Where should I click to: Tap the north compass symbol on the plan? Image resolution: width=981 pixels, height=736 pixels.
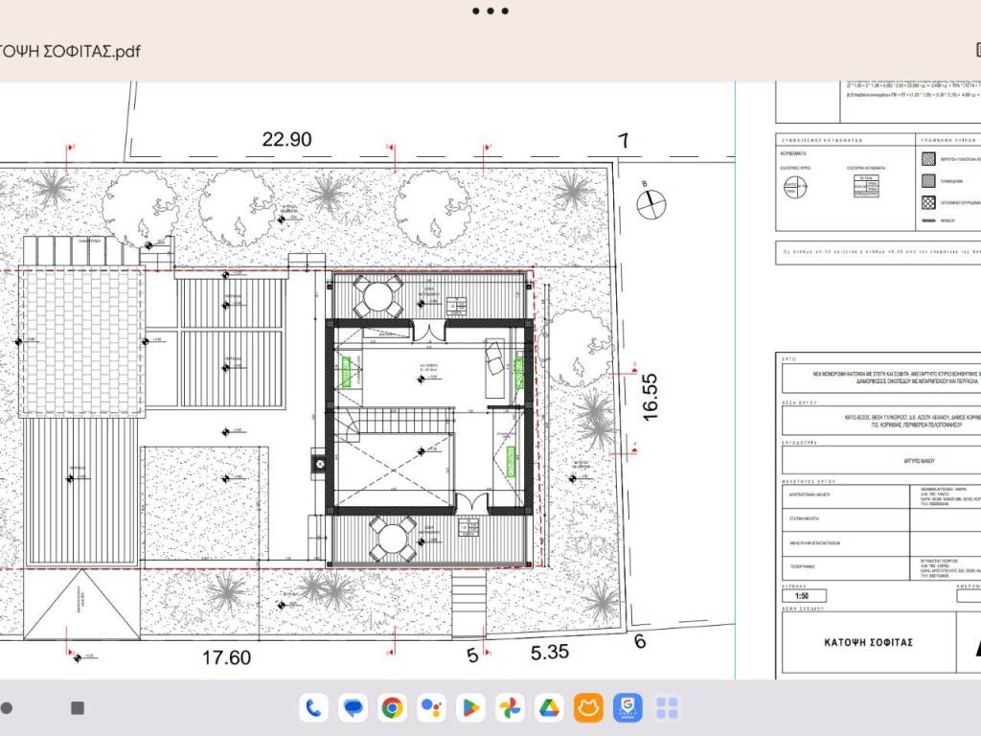coord(650,199)
